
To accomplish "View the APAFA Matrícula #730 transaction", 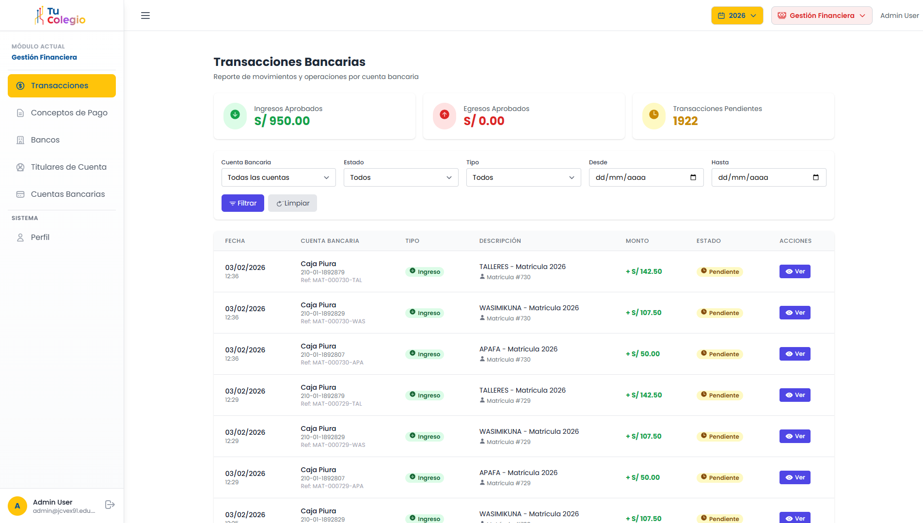I will click(795, 354).
